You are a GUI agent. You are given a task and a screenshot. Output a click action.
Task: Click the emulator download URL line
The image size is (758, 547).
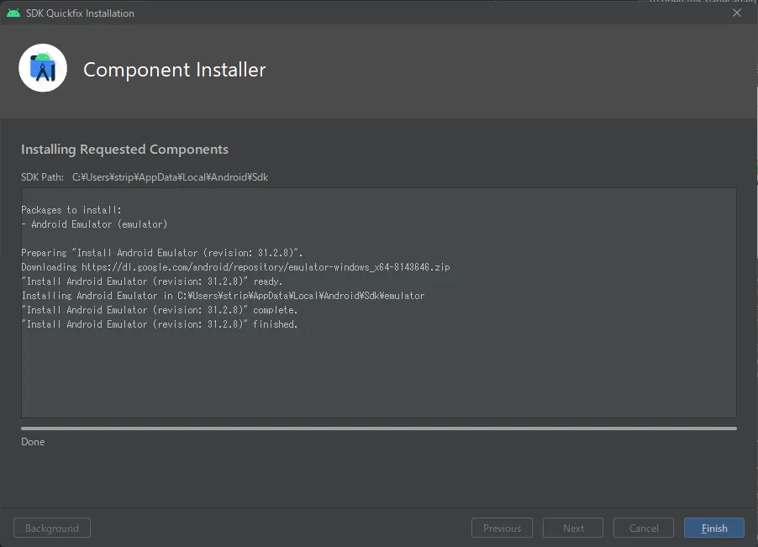pyautogui.click(x=235, y=267)
